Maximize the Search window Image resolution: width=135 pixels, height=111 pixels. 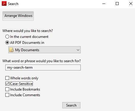(117, 4)
